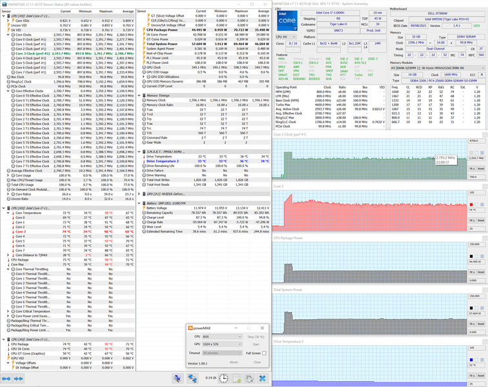This screenshot has width=488, height=387.
Task: Click the Total System Power lightning icon
Action: [x=144, y=44]
